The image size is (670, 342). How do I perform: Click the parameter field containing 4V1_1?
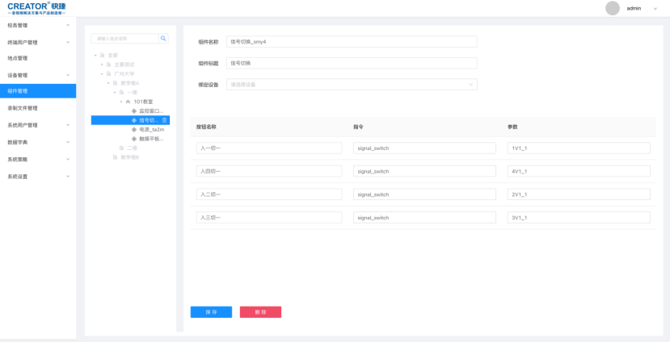(x=578, y=171)
